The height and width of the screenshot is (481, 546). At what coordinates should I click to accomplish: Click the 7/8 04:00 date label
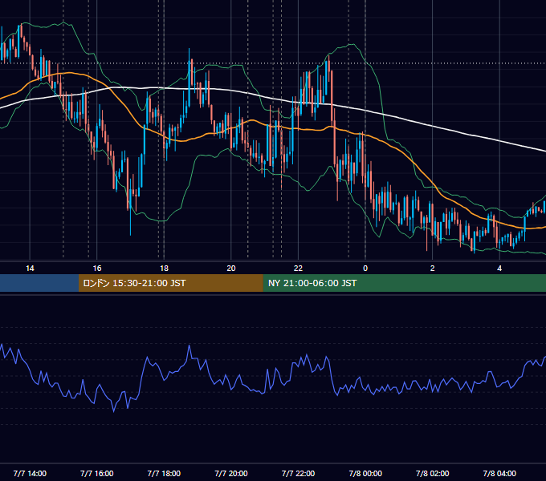(499, 473)
